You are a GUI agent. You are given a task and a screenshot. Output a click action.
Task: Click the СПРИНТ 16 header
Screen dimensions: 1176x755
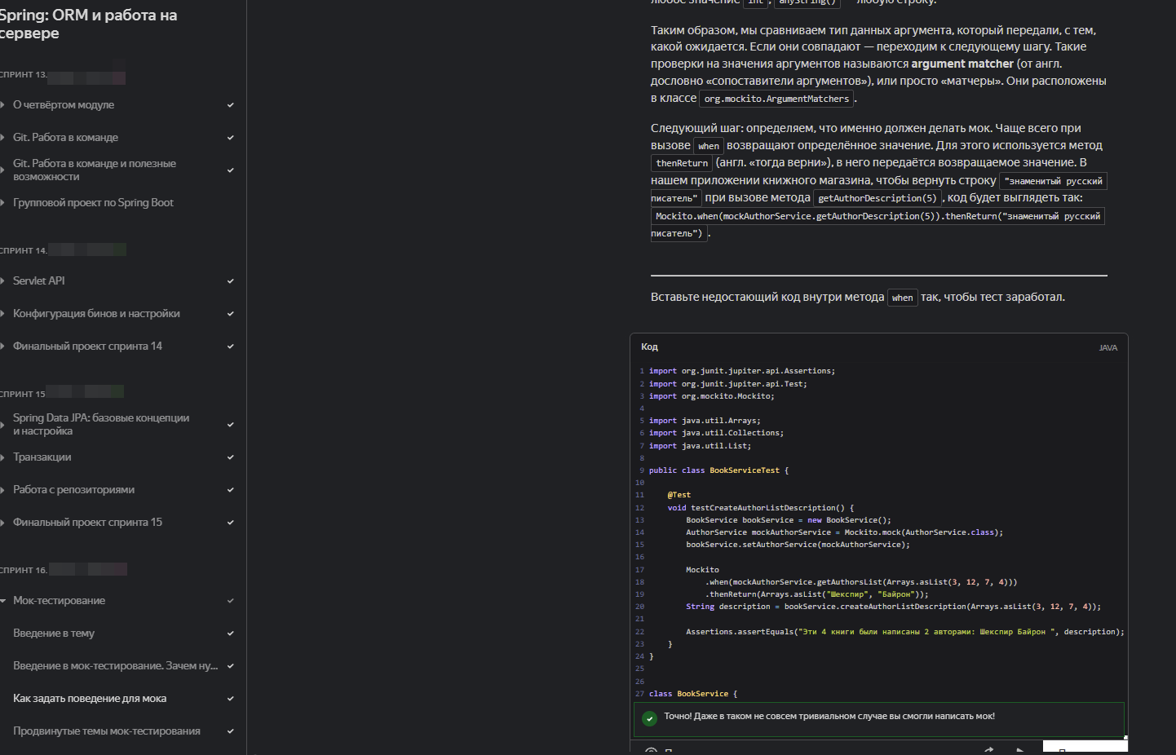pos(24,571)
